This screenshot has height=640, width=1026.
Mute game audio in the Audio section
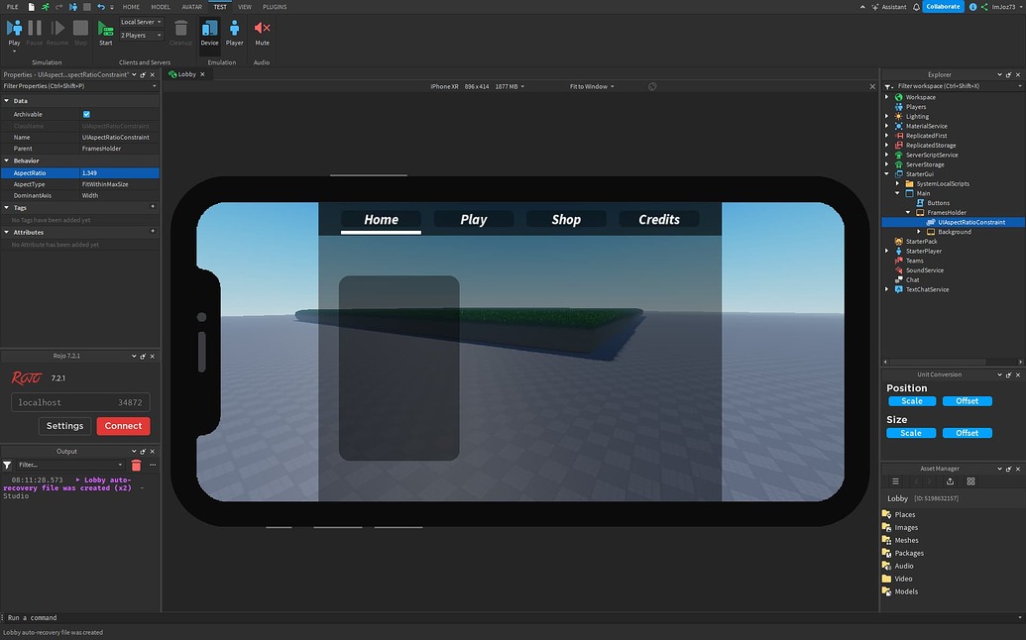point(261,31)
